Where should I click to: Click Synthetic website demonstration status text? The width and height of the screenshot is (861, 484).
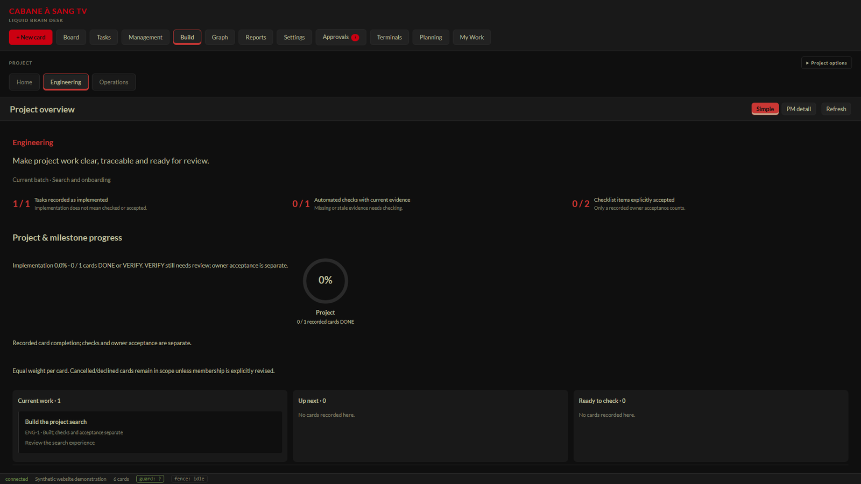pyautogui.click(x=70, y=479)
